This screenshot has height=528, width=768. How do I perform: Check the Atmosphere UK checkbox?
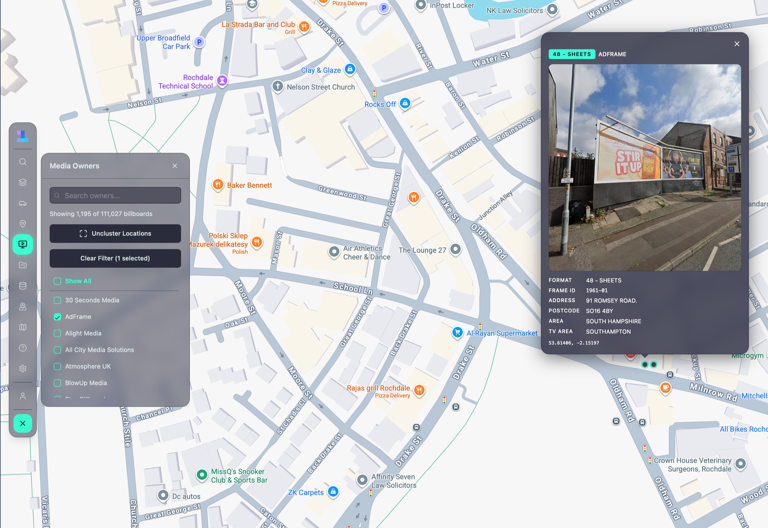(58, 366)
